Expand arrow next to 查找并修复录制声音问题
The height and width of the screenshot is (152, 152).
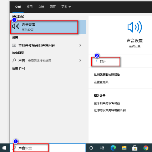[80, 45]
